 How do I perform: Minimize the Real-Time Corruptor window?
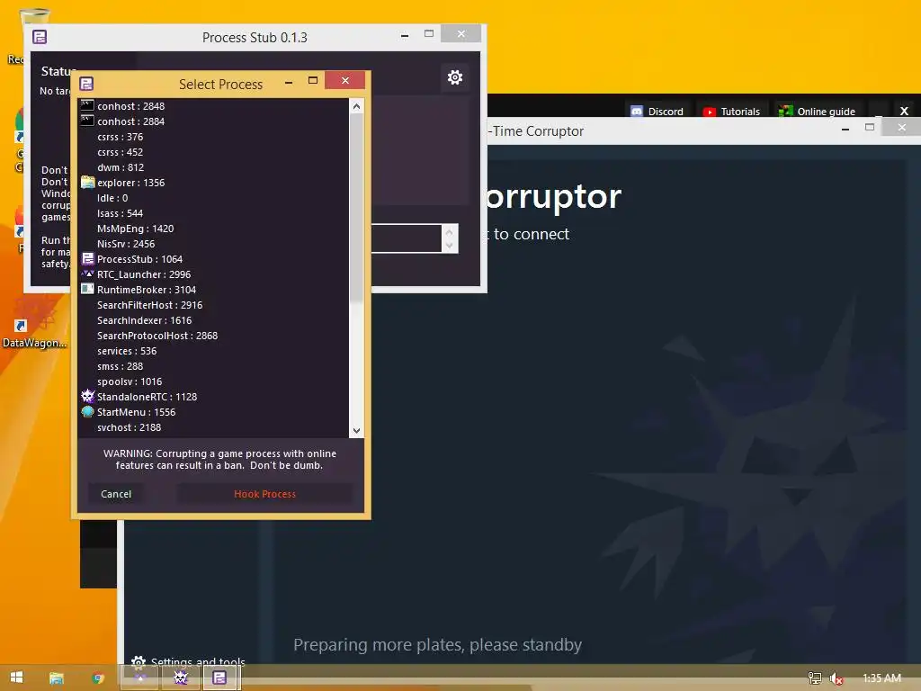tap(845, 129)
